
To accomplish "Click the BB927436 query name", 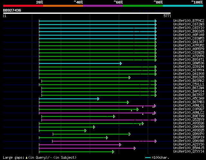I will coord(12,10).
